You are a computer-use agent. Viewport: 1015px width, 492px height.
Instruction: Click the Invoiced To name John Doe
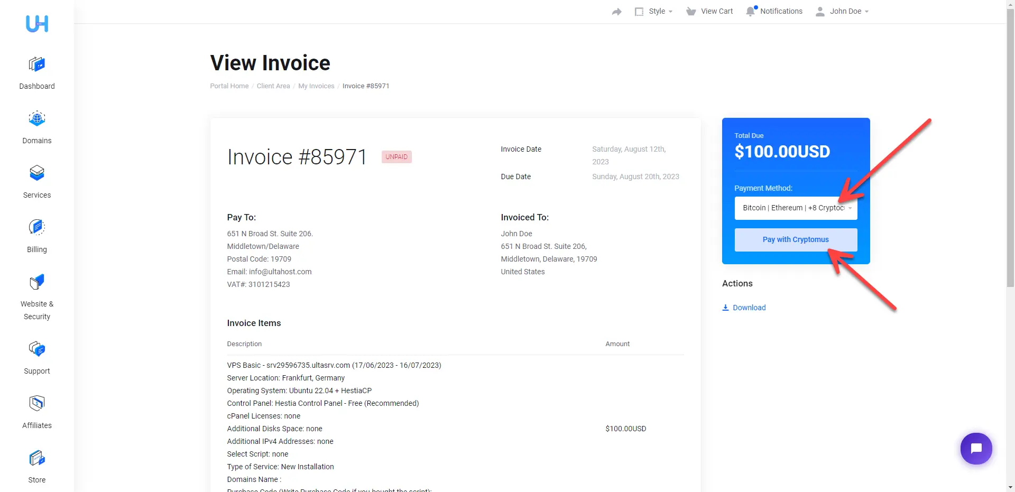(516, 234)
